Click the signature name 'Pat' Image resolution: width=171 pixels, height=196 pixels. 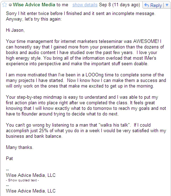(x=9, y=158)
